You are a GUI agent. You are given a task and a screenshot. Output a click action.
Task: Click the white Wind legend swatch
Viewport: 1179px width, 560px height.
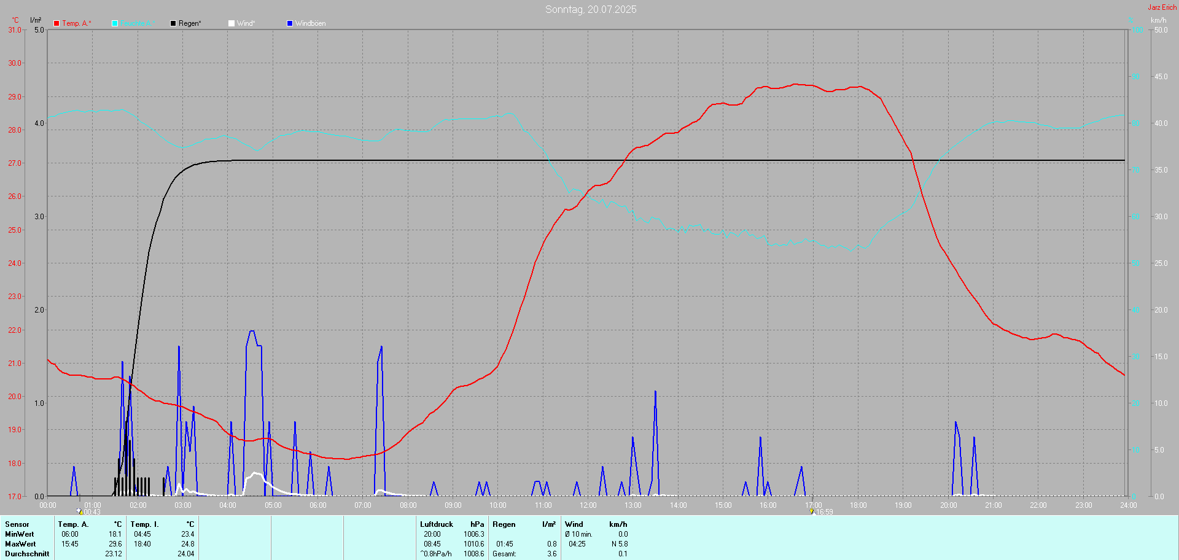232,23
